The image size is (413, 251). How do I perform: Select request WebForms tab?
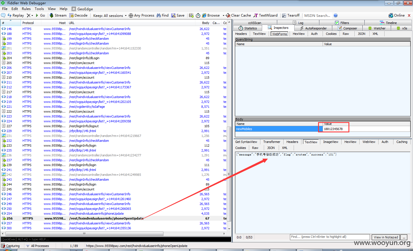(x=279, y=34)
